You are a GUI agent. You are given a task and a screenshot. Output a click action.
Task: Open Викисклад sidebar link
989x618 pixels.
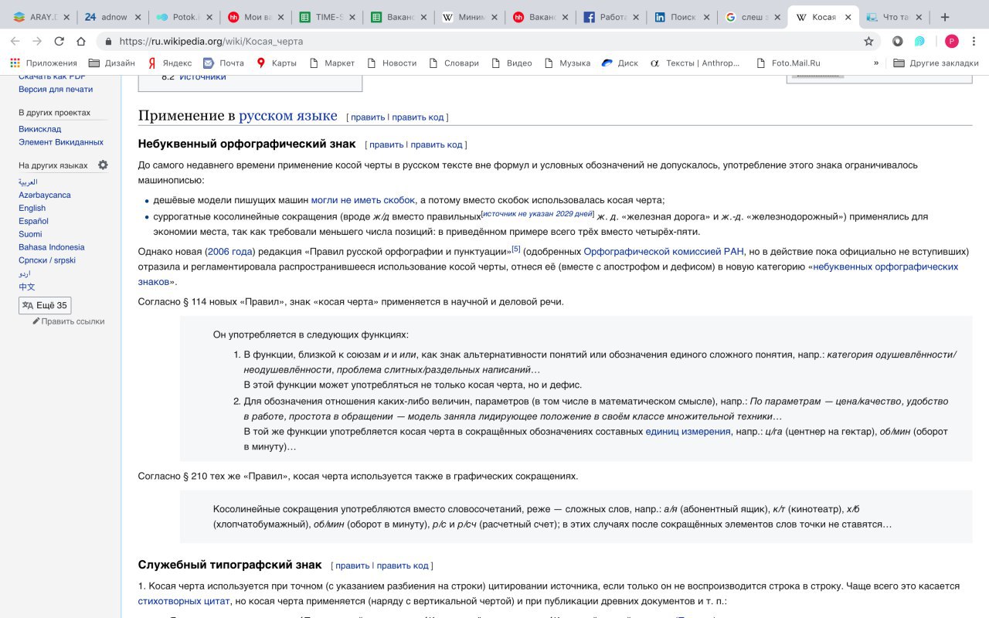pyautogui.click(x=39, y=129)
